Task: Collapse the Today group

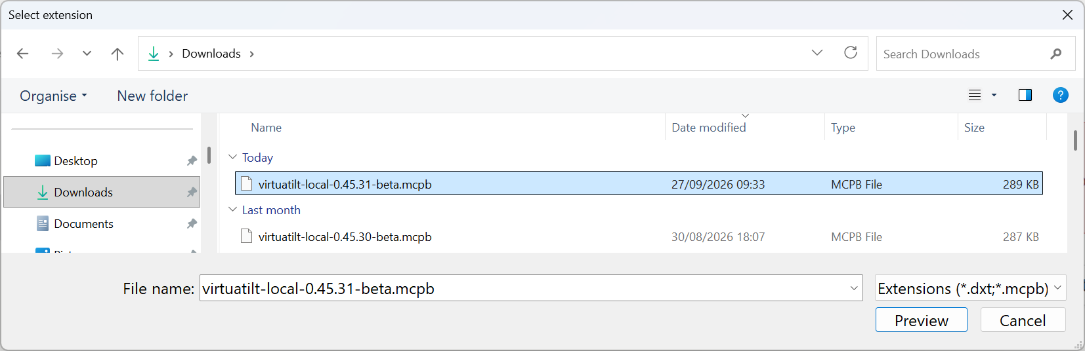Action: point(232,157)
